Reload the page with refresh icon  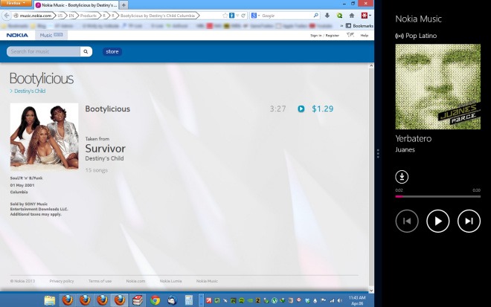[x=243, y=16]
